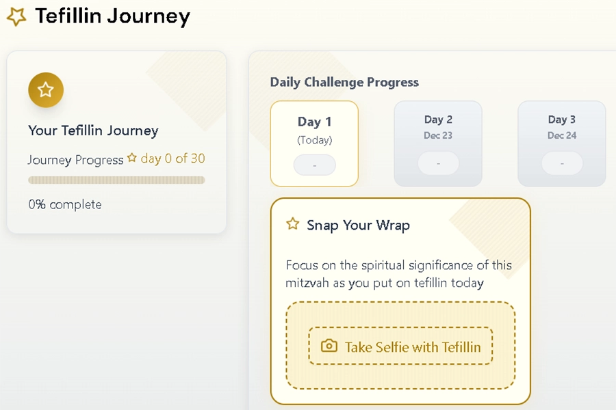Viewport: 616px width, 410px height.
Task: Click the 'day 0 of 30' counter
Action: click(172, 159)
